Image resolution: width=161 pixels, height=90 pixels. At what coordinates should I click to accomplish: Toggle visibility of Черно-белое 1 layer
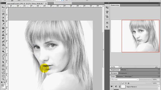tap(112, 87)
